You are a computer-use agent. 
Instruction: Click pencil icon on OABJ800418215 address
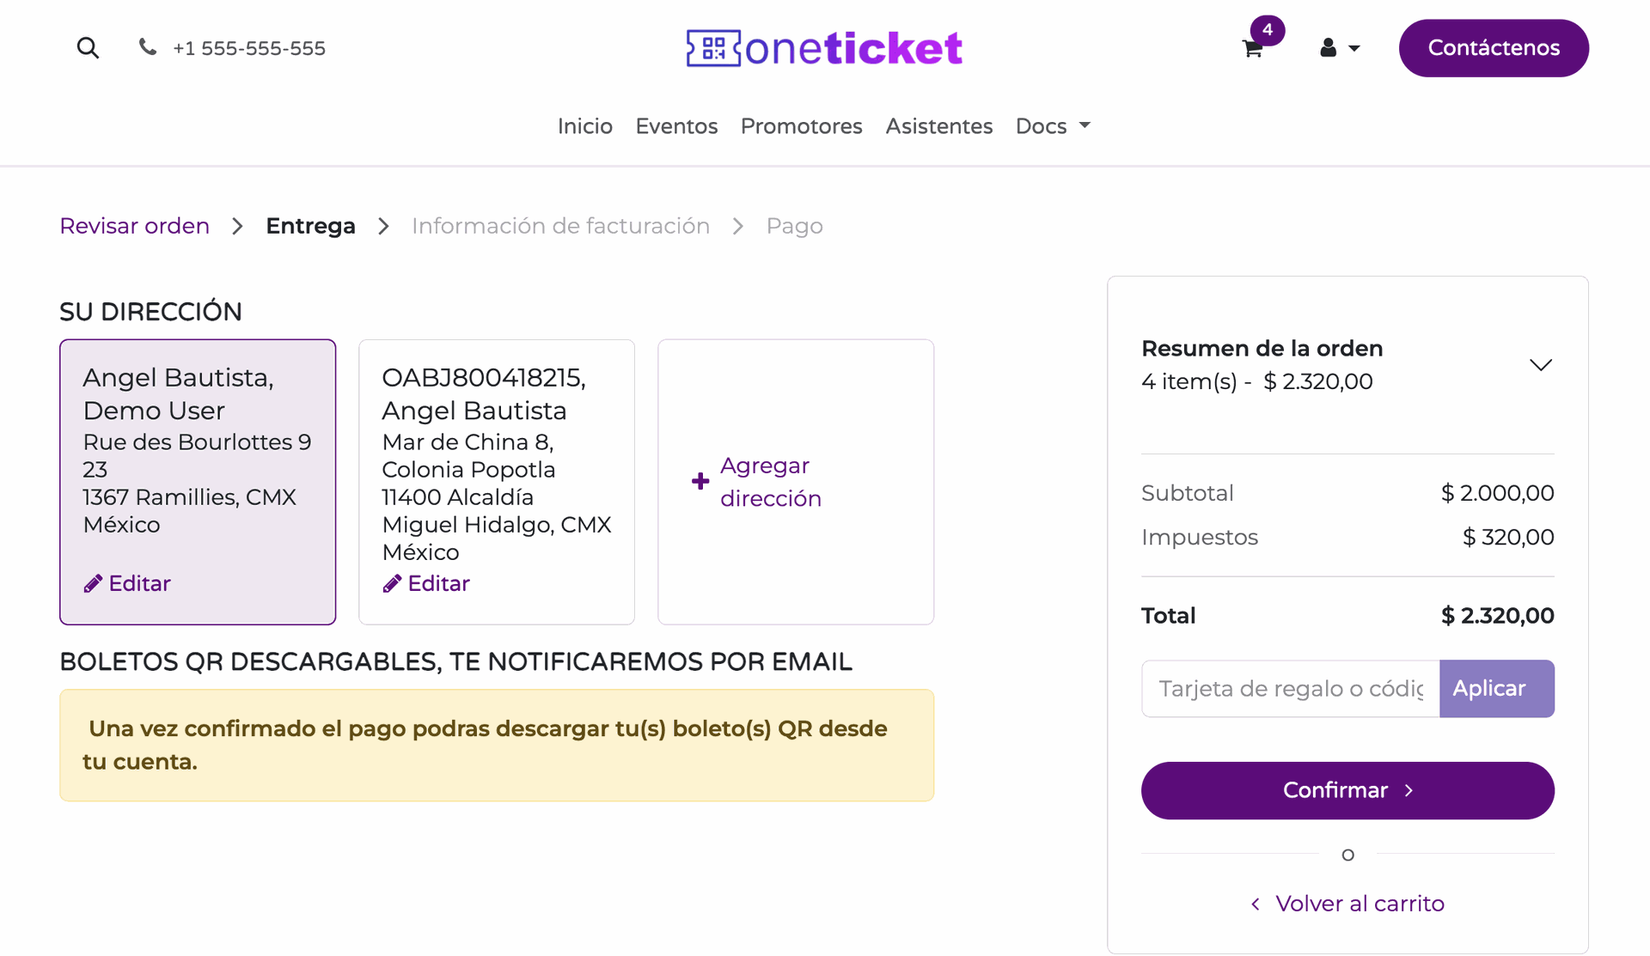(392, 584)
